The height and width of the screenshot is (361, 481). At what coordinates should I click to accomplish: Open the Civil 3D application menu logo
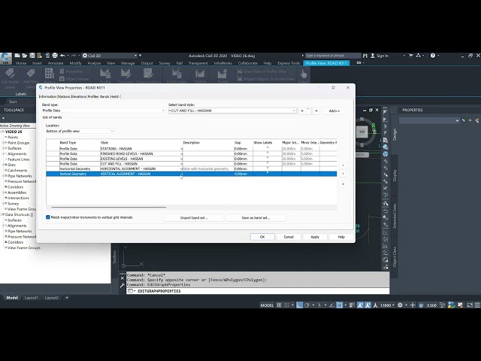point(5,58)
